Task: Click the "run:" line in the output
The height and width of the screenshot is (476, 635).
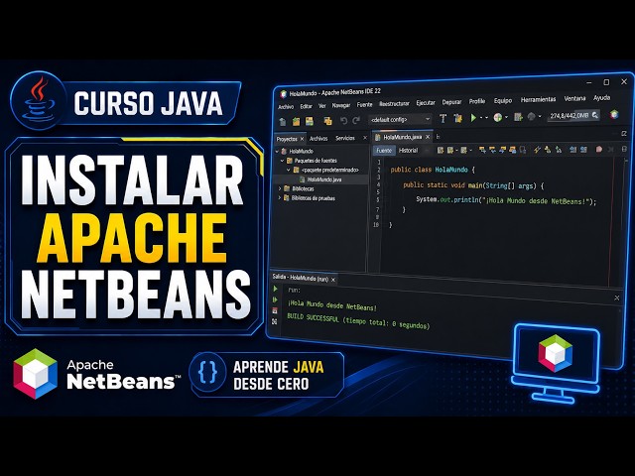Action: point(294,291)
